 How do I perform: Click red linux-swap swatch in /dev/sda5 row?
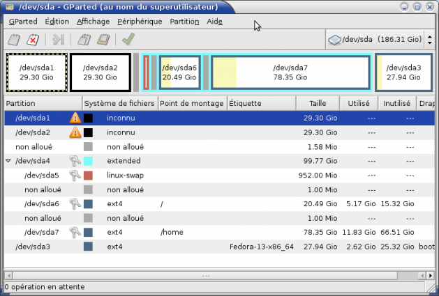pos(88,176)
